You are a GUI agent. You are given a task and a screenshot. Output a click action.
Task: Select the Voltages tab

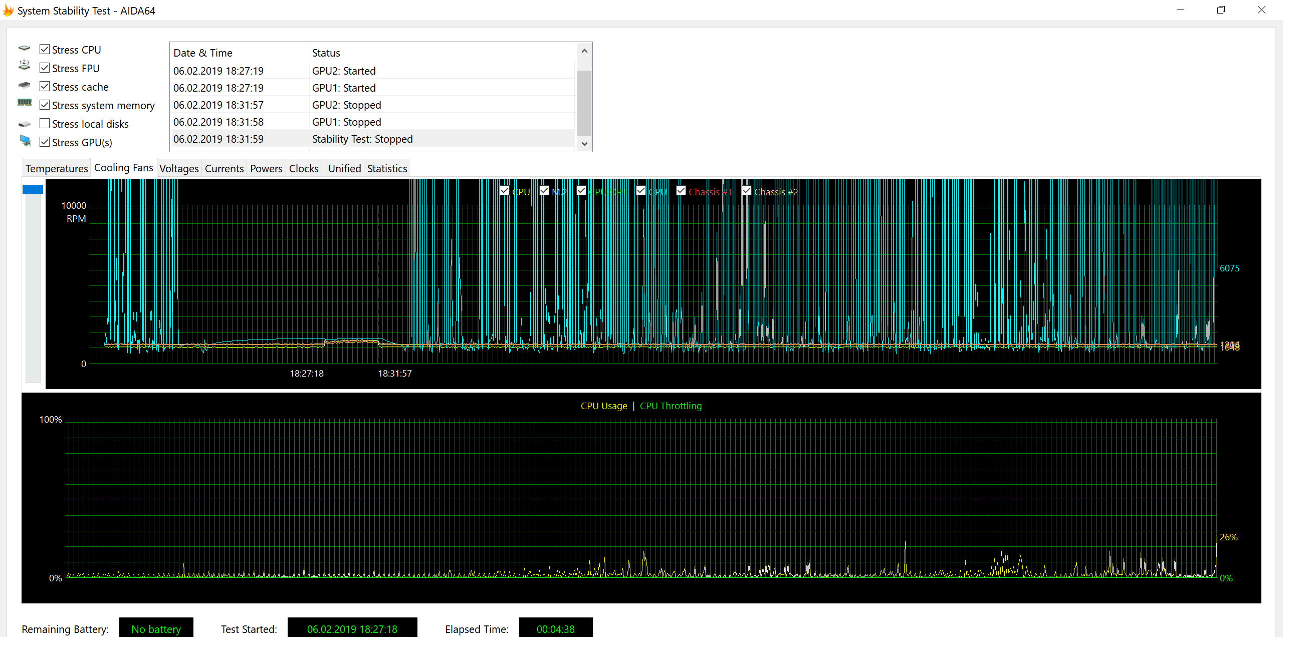pyautogui.click(x=179, y=168)
